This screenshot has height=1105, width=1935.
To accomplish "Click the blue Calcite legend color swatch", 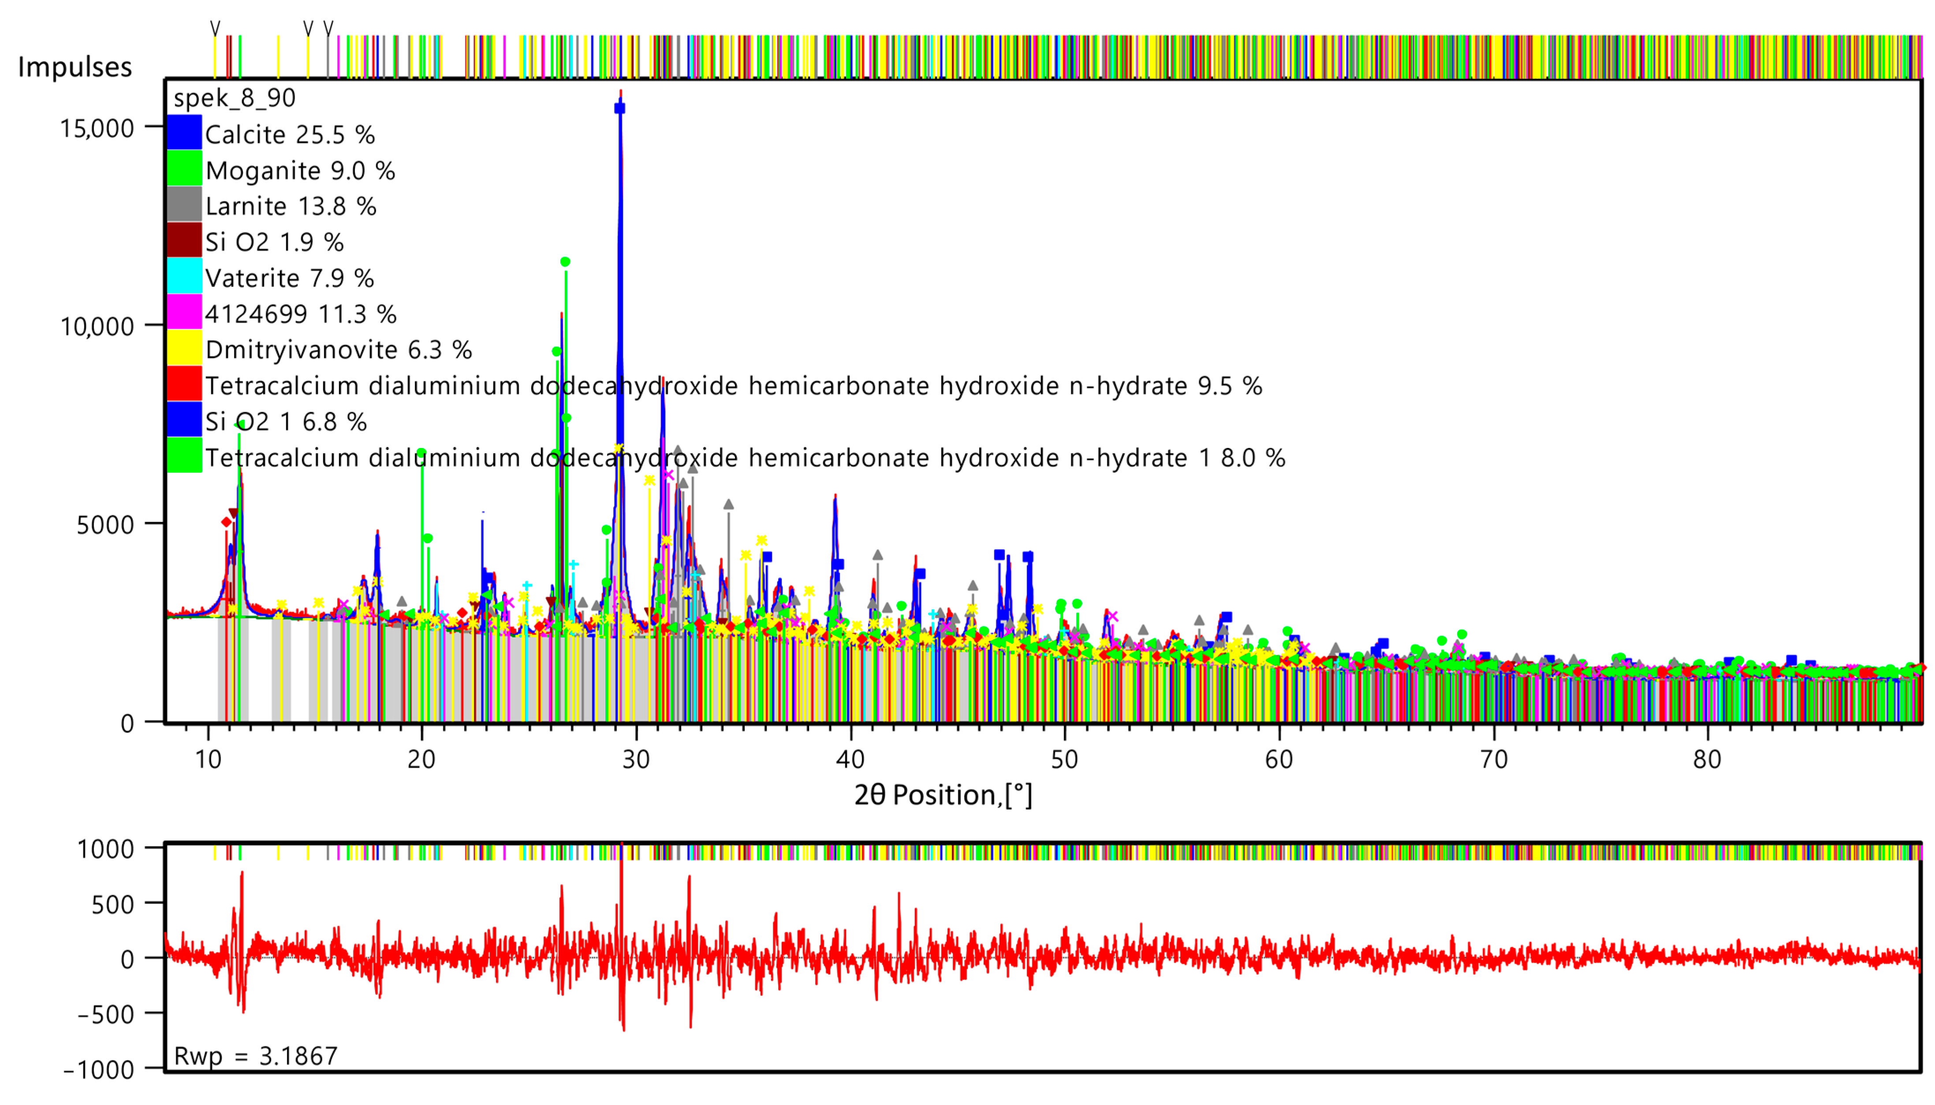I will point(184,133).
